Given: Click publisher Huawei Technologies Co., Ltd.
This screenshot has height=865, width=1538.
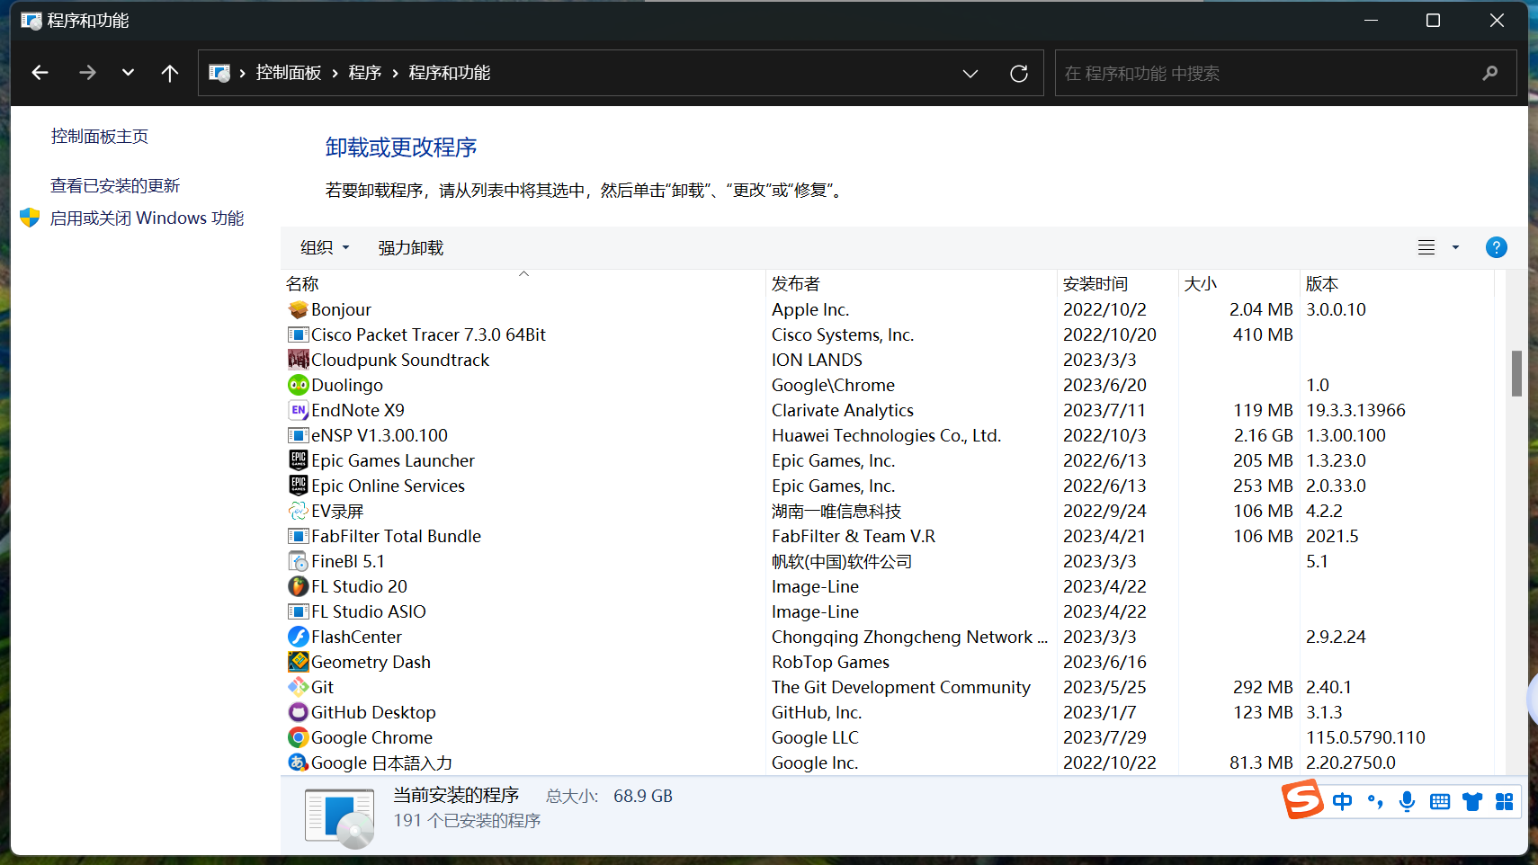Looking at the screenshot, I should [x=886, y=435].
